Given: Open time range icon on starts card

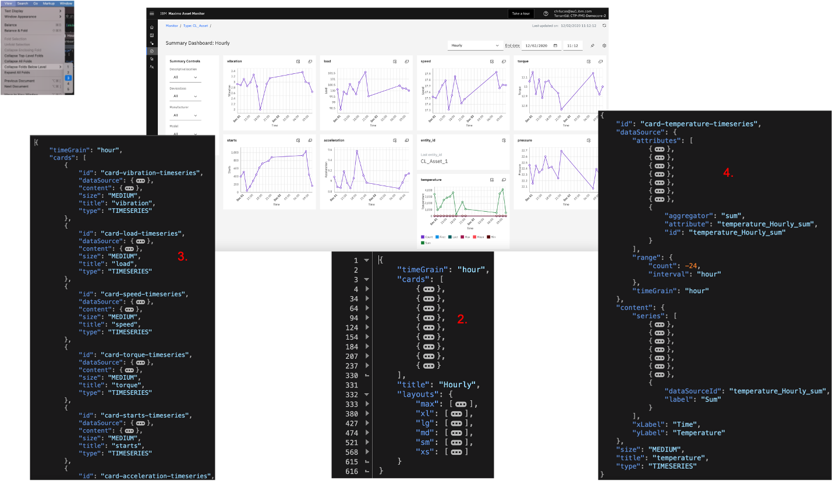Looking at the screenshot, I should tap(298, 140).
